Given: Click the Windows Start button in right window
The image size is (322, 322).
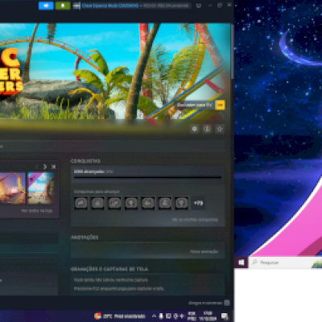Looking at the screenshot, I should pos(242,262).
